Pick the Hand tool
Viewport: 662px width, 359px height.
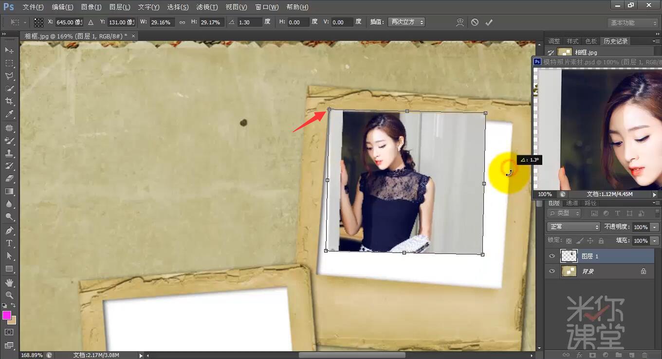click(x=9, y=283)
